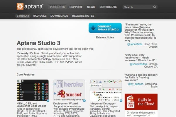The height and width of the screenshot is (117, 176).
Task: Open the HTML, CSS, JavaScript Code Assist thumbnail
Action: (33, 90)
